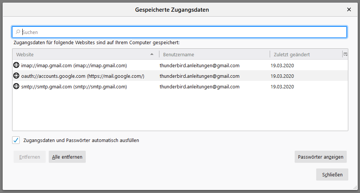Click the globe icon beside smtp.gmail.com
Screen dimensions: 360x193
tap(16, 86)
